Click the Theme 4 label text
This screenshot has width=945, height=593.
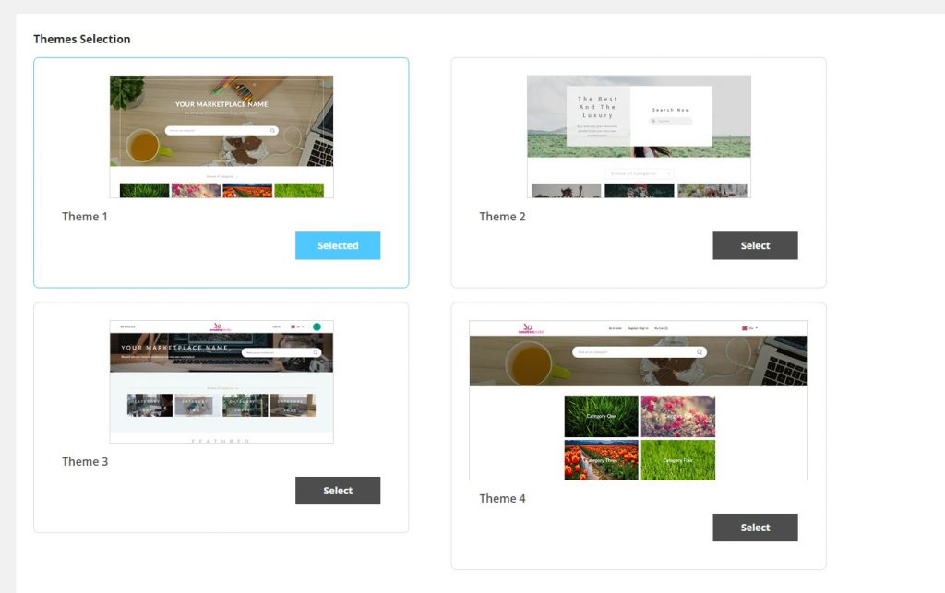(502, 499)
